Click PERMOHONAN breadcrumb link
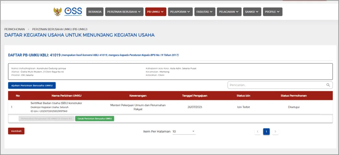Viewport: 339px width, 155px height. click(x=15, y=29)
